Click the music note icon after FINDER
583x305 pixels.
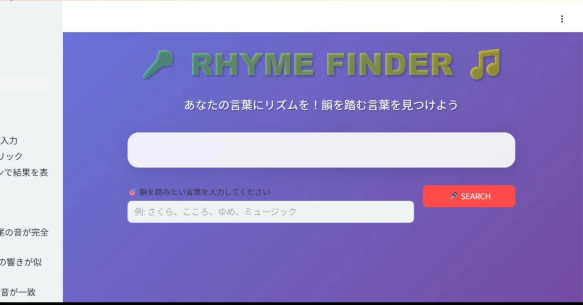pos(485,64)
